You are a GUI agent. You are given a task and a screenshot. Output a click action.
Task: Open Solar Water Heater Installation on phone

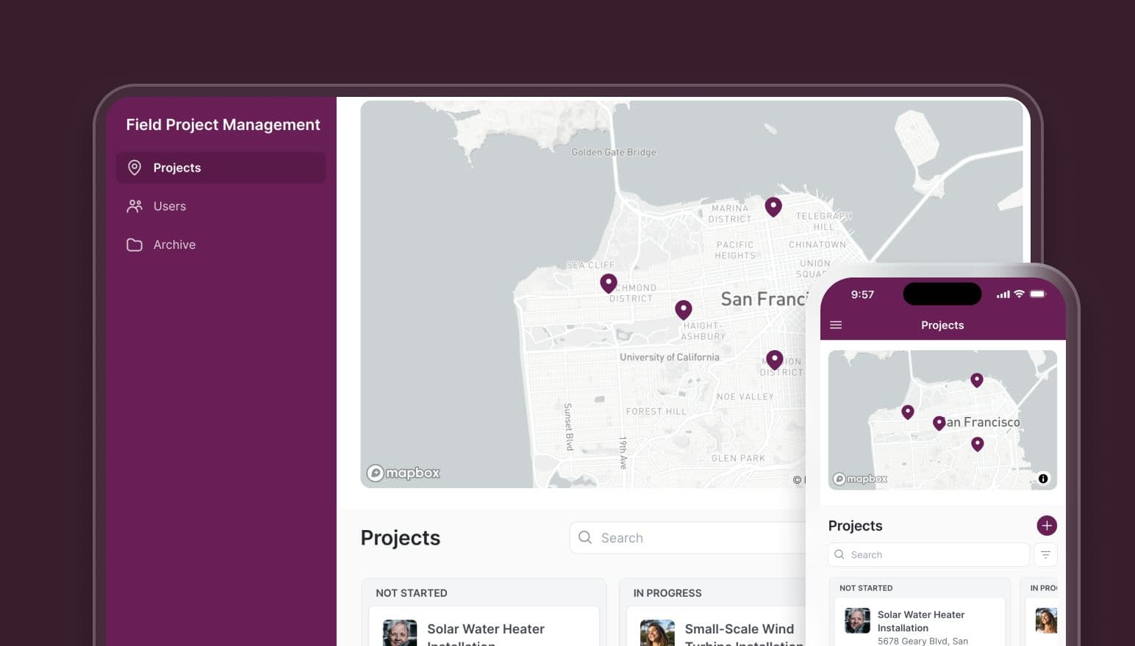point(920,621)
